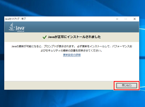Screen dimensions: 145x107
Task: Click the Javaが正常にインストールされました heading
Action: pos(74,37)
